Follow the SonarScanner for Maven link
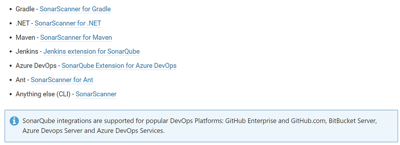 pyautogui.click(x=76, y=37)
